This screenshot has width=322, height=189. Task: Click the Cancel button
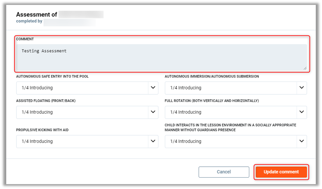tap(224, 172)
